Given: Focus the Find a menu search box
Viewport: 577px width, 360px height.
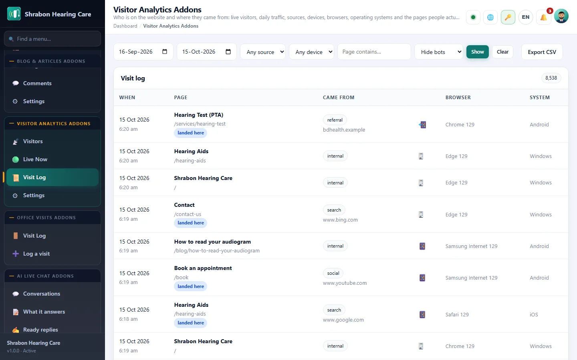Looking at the screenshot, I should tap(52, 39).
